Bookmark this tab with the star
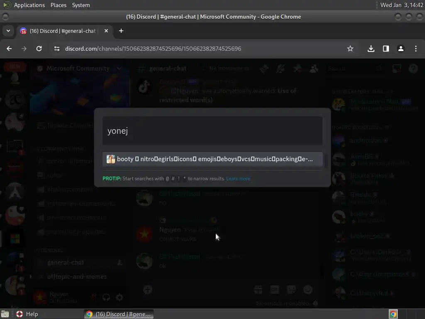 click(x=350, y=49)
